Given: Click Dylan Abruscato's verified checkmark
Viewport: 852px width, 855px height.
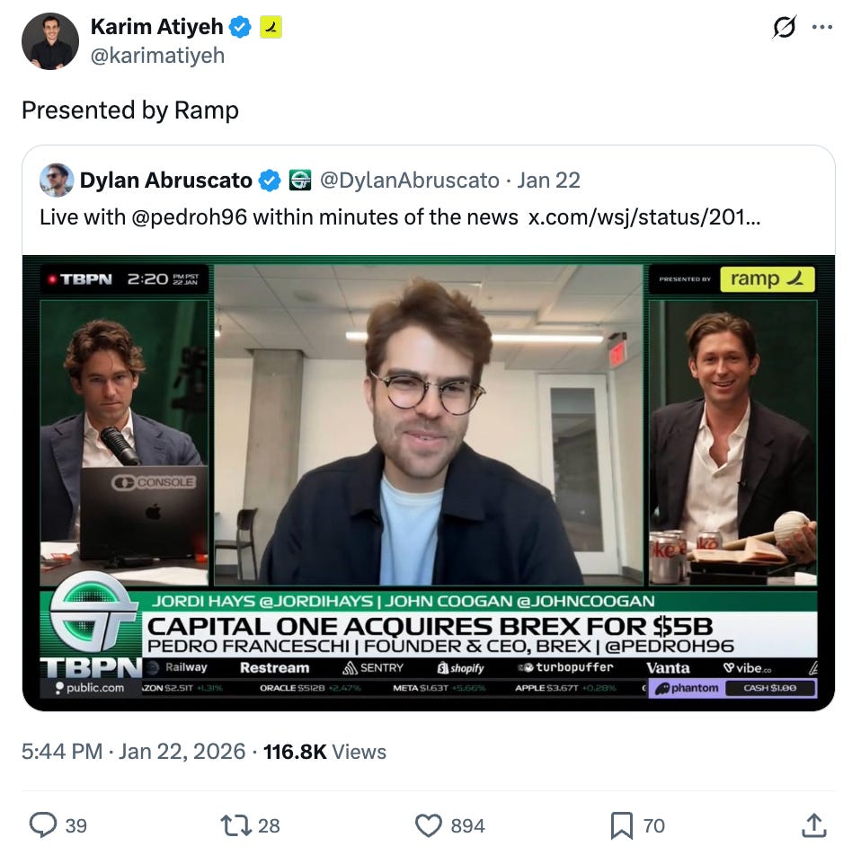Looking at the screenshot, I should pyautogui.click(x=269, y=180).
